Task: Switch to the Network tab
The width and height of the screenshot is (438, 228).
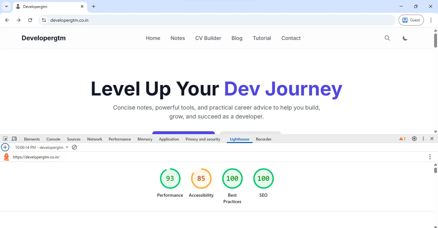Action: pos(95,139)
